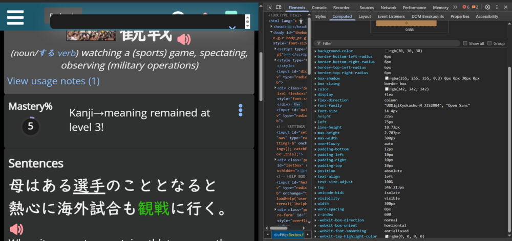
Task: Open DevTools settings gear
Action: click(x=487, y=8)
